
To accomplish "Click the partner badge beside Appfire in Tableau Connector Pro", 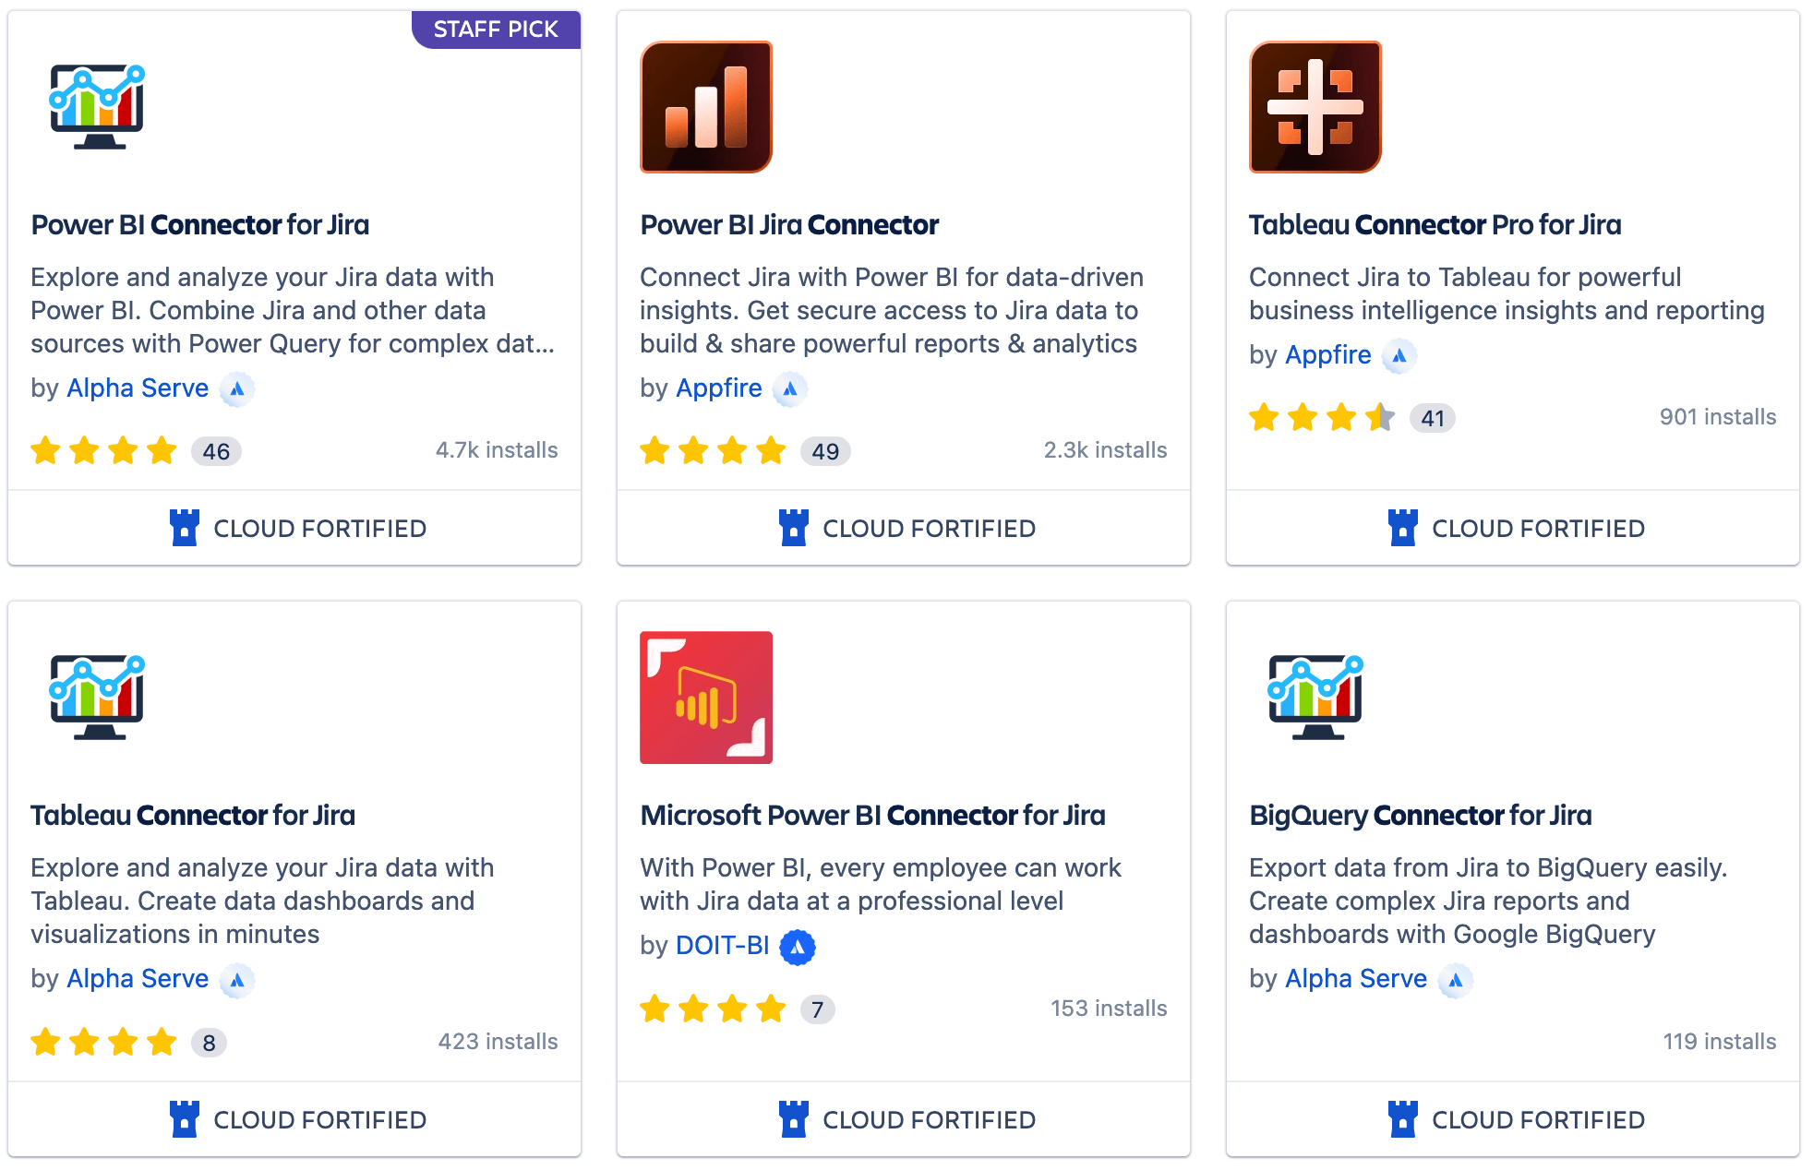I will coord(1399,355).
